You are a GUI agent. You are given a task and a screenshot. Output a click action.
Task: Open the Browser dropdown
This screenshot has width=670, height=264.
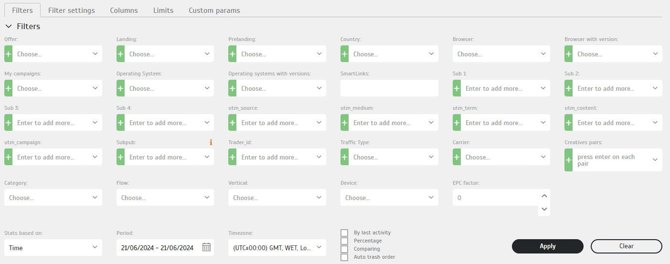(x=501, y=54)
